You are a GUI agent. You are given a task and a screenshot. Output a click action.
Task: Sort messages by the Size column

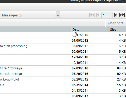(x=113, y=30)
